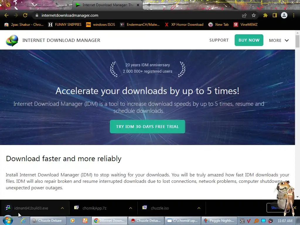Click the padlock site info icon
This screenshot has height=225, width=300.
37,15
